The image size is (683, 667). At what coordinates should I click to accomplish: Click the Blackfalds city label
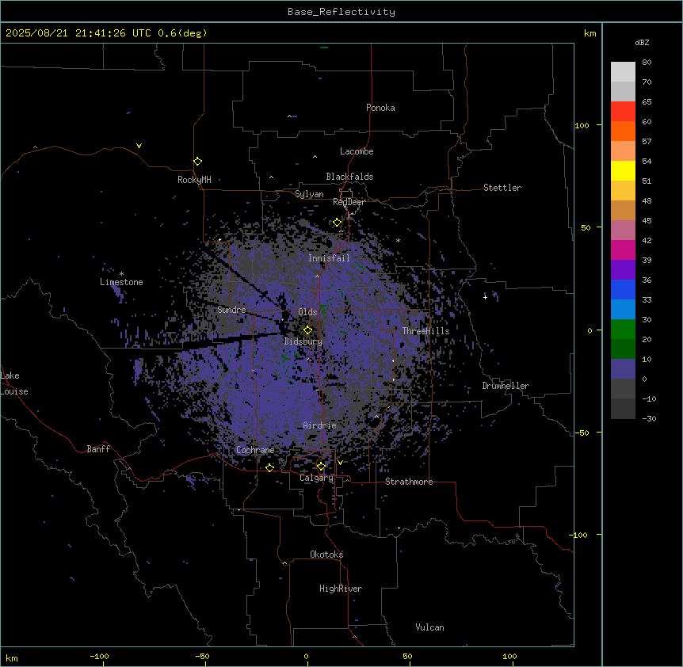pyautogui.click(x=349, y=177)
